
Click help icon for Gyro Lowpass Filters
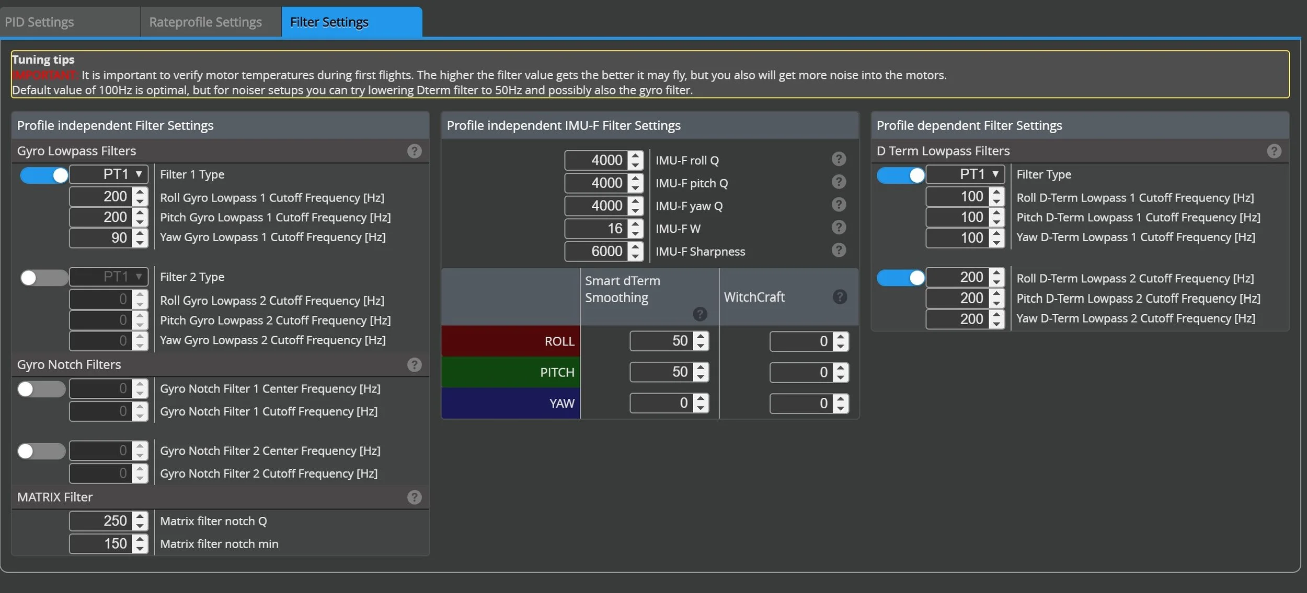tap(414, 151)
